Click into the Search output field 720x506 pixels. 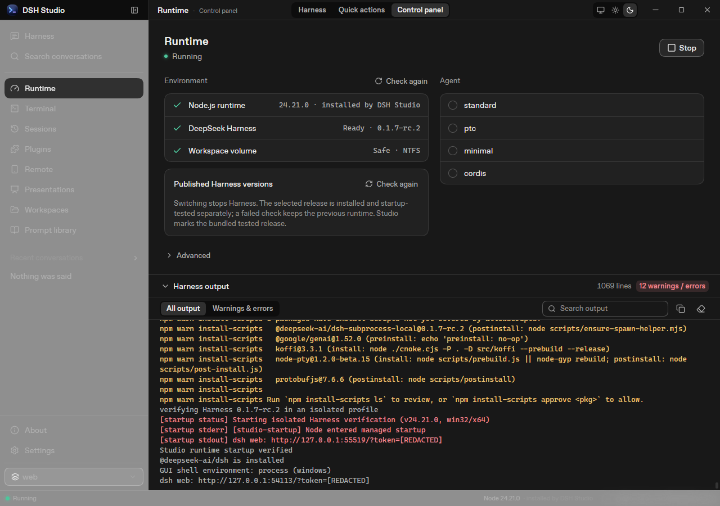pos(605,309)
